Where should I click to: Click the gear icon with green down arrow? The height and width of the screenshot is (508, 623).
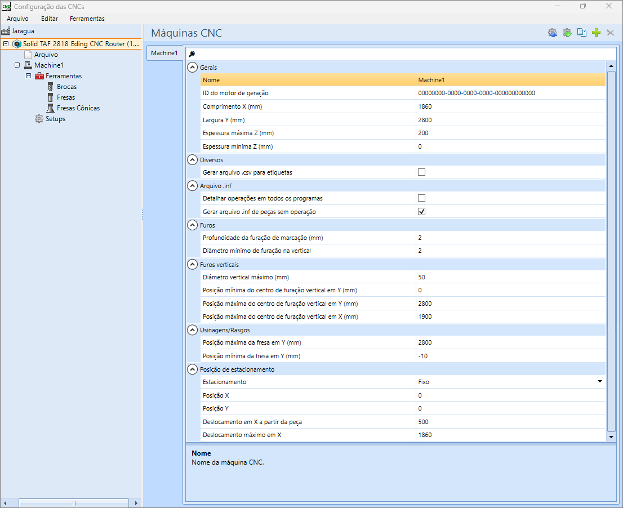point(567,33)
